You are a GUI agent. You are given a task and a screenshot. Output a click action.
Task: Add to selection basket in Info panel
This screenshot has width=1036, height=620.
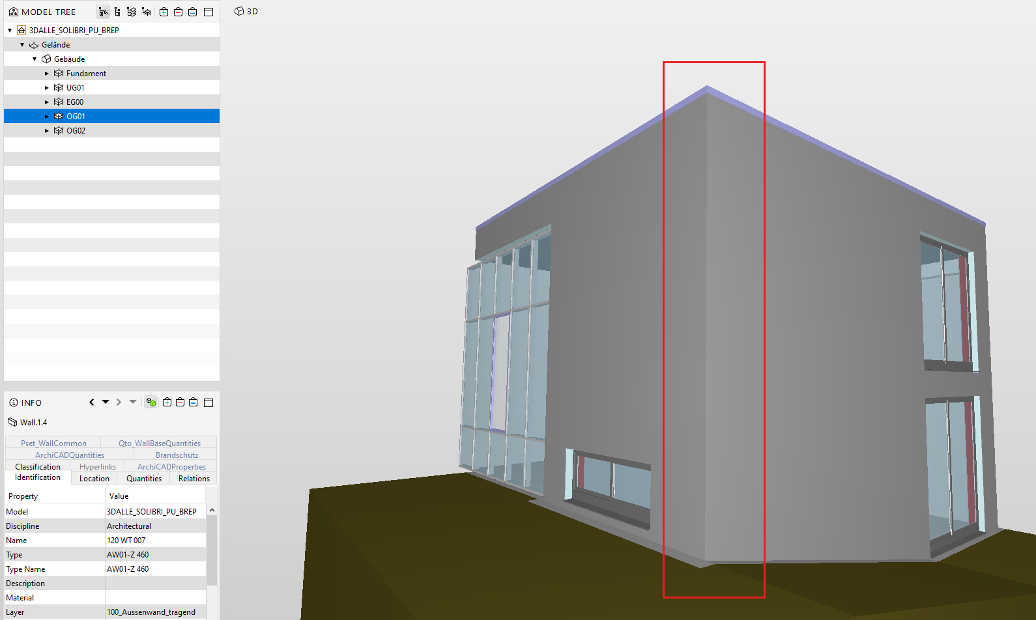167,402
